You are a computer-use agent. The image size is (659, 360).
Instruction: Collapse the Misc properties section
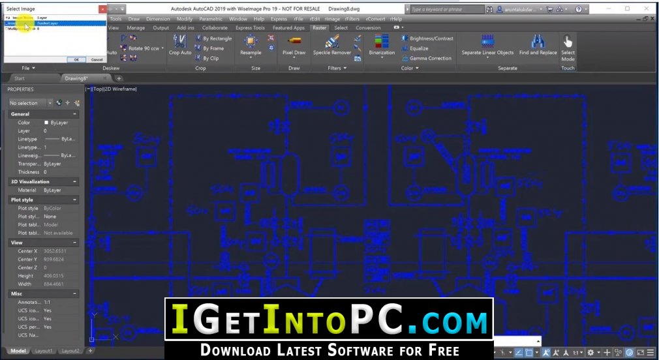pos(75,293)
